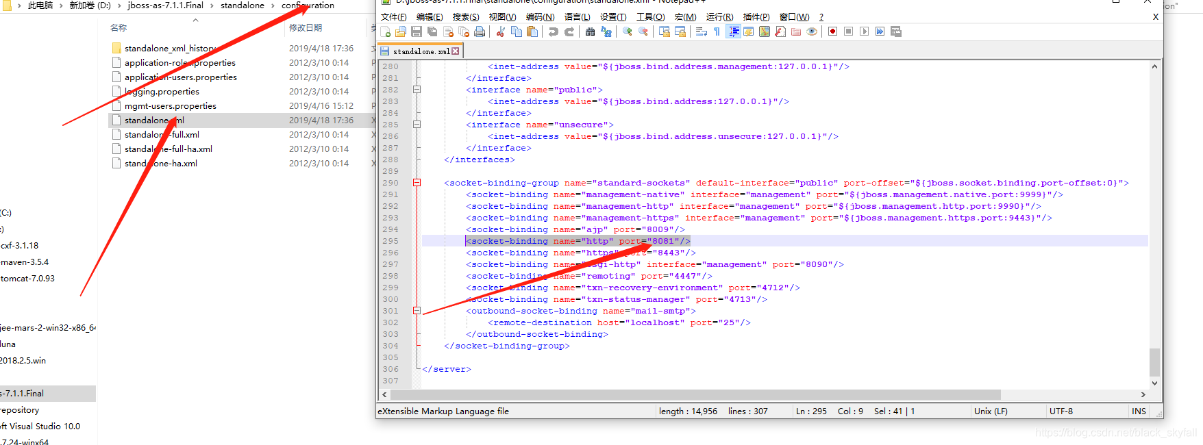Click the Copy toolbar icon
The image size is (1203, 445).
(517, 31)
